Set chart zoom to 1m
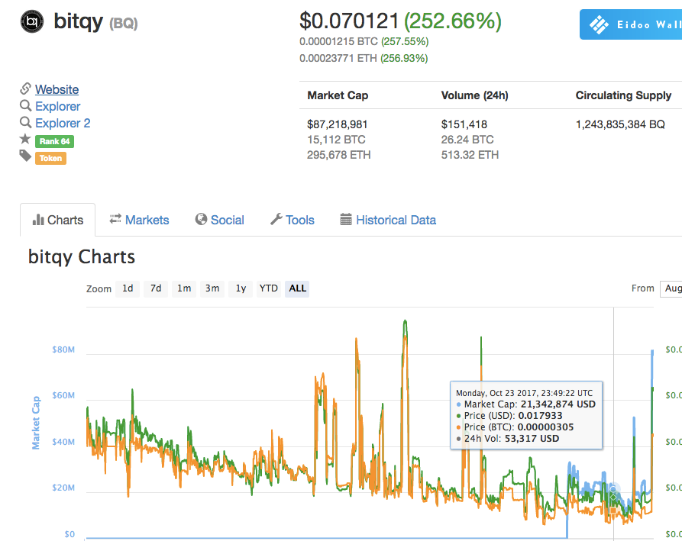Image resolution: width=682 pixels, height=541 pixels. tap(184, 288)
